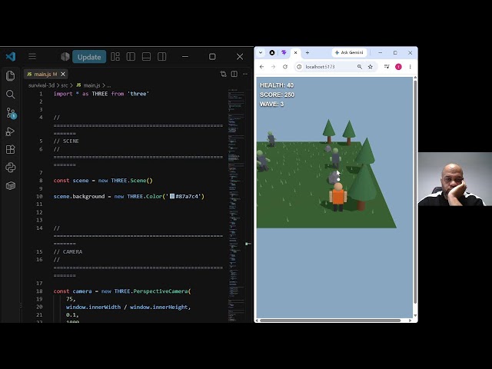The height and width of the screenshot is (369, 492).
Task: Click the 'WAVE: 3' text in the game
Action: pyautogui.click(x=271, y=105)
